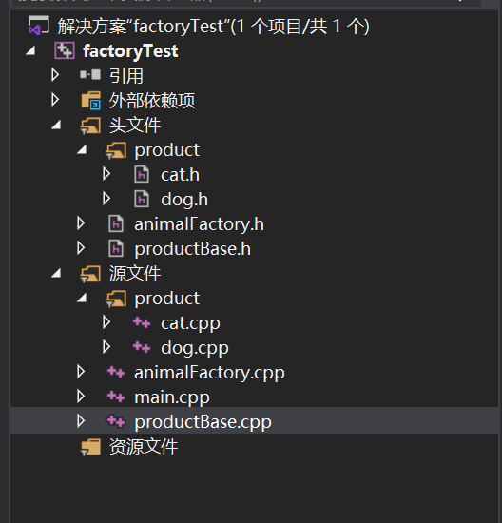This screenshot has height=523, width=502.
Task: Open dog.h file name
Action: click(184, 200)
